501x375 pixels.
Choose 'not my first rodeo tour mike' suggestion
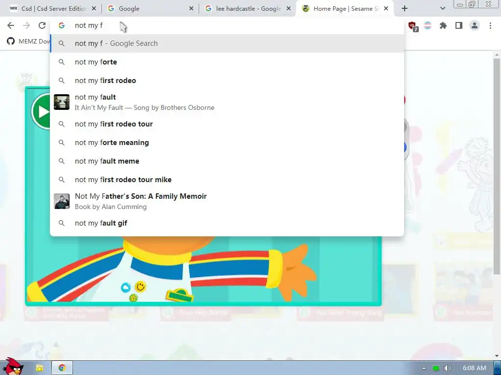pyautogui.click(x=227, y=180)
